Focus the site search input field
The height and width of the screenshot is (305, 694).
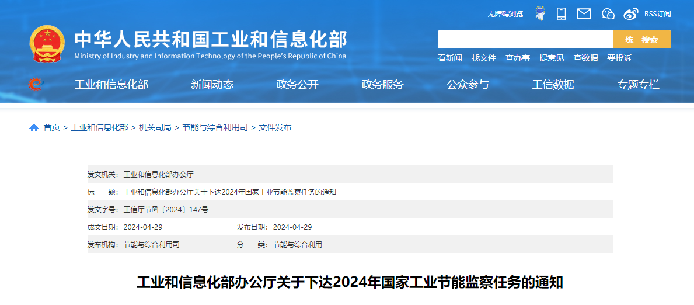pos(525,40)
